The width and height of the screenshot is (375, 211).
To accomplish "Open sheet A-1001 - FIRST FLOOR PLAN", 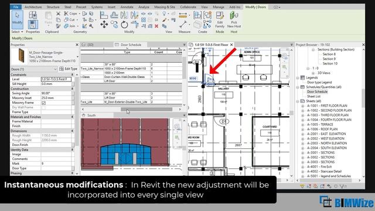I will click(x=327, y=105).
